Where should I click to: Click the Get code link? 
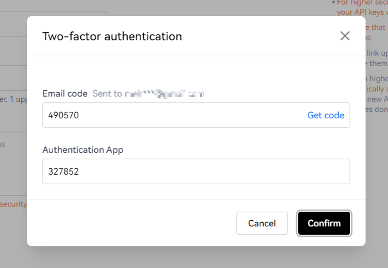pyautogui.click(x=326, y=115)
